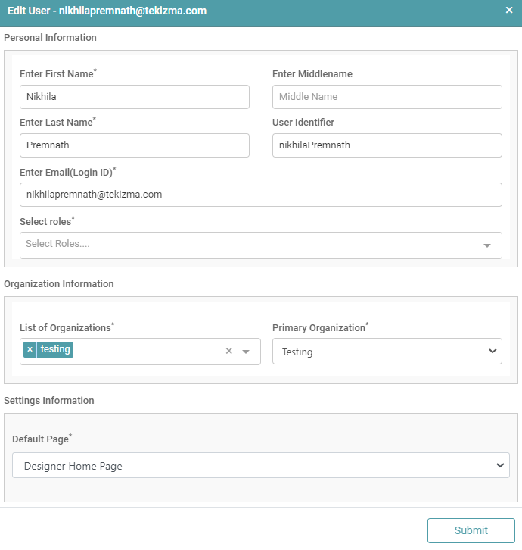Image resolution: width=522 pixels, height=550 pixels.
Task: Click the Default Page field label
Action: pos(40,439)
